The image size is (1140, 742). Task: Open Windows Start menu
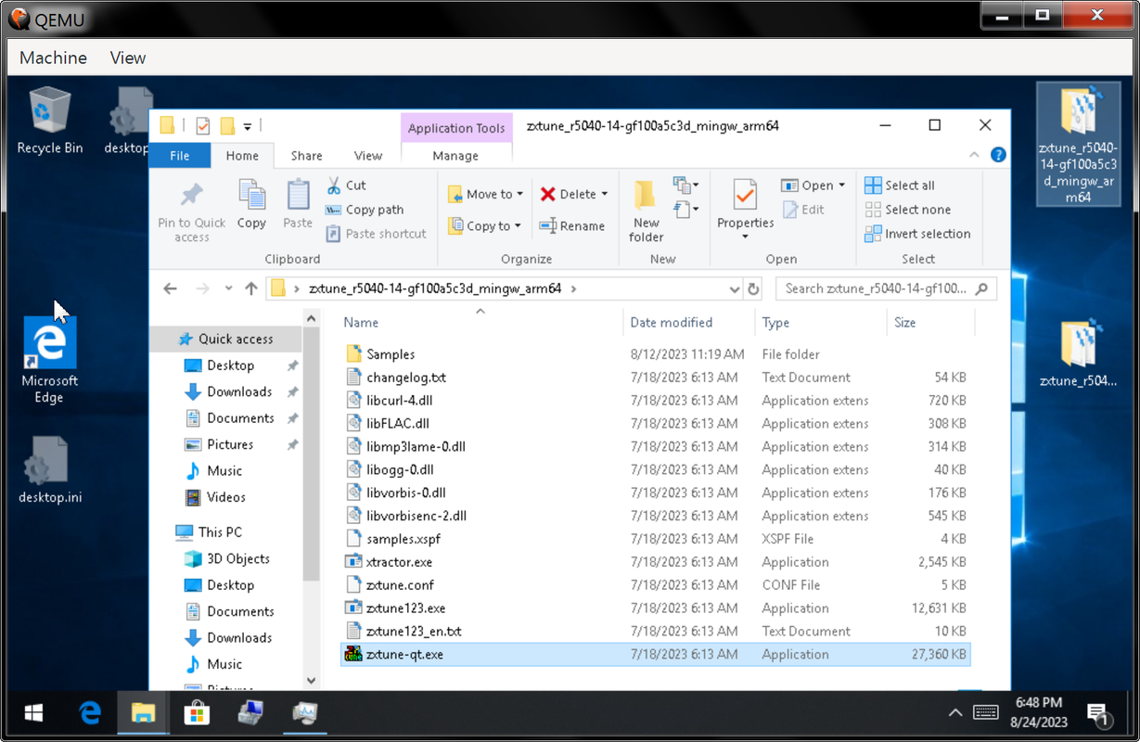(33, 712)
